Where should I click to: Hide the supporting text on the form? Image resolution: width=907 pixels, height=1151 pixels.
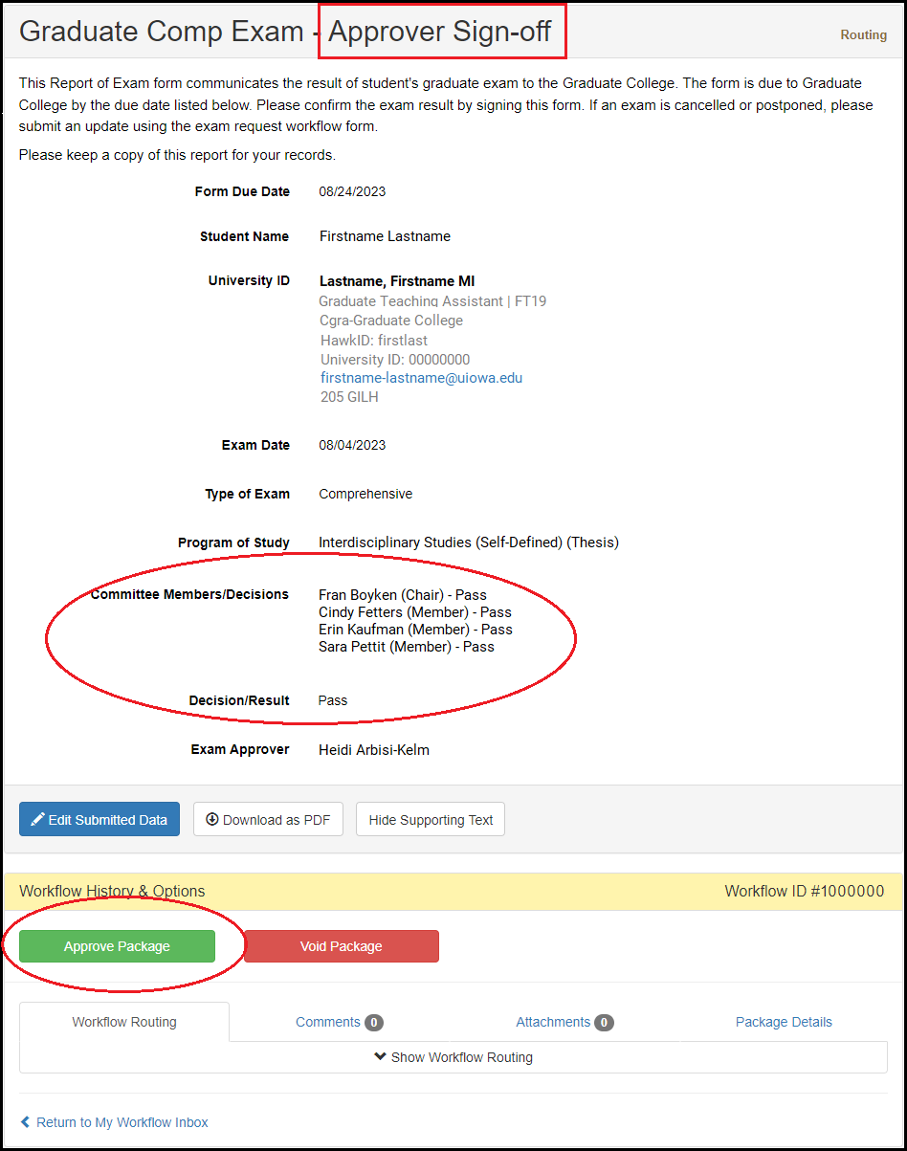[430, 818]
